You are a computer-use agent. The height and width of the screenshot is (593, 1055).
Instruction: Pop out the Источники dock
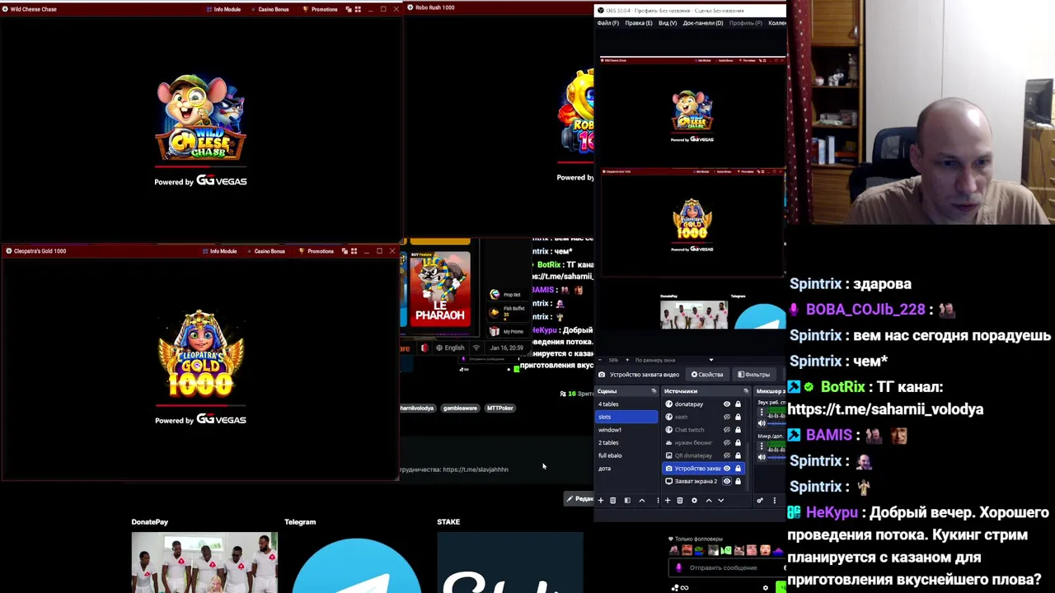pyautogui.click(x=746, y=391)
